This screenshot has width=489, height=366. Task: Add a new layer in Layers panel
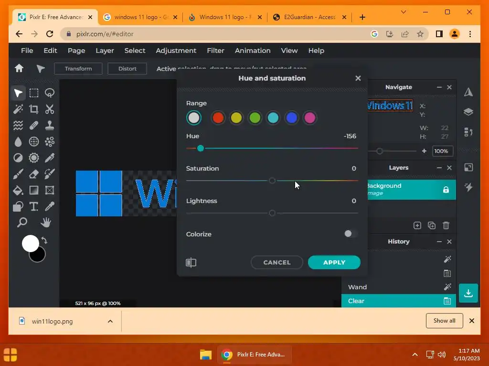pyautogui.click(x=417, y=225)
